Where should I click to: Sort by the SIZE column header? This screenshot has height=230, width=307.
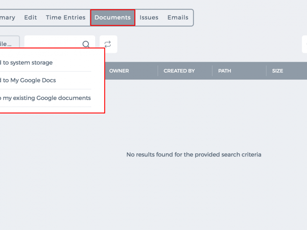coord(277,71)
